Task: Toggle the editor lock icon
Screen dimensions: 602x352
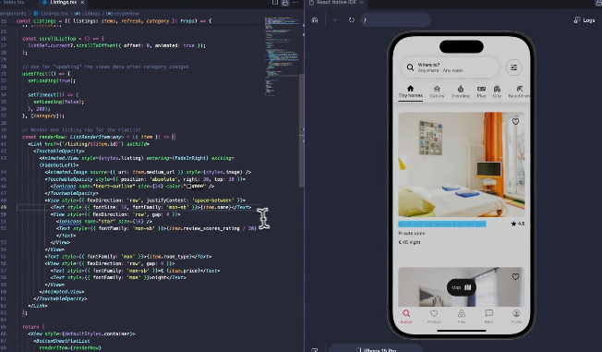Action: coord(285,3)
